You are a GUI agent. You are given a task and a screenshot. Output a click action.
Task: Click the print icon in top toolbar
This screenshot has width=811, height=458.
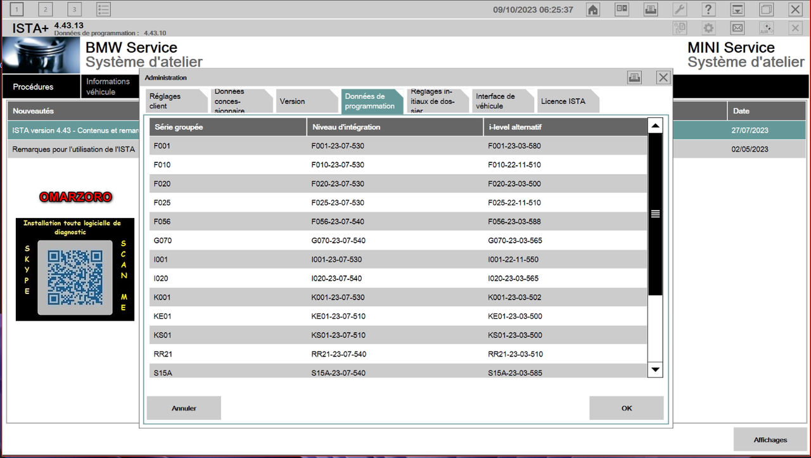[x=651, y=10]
